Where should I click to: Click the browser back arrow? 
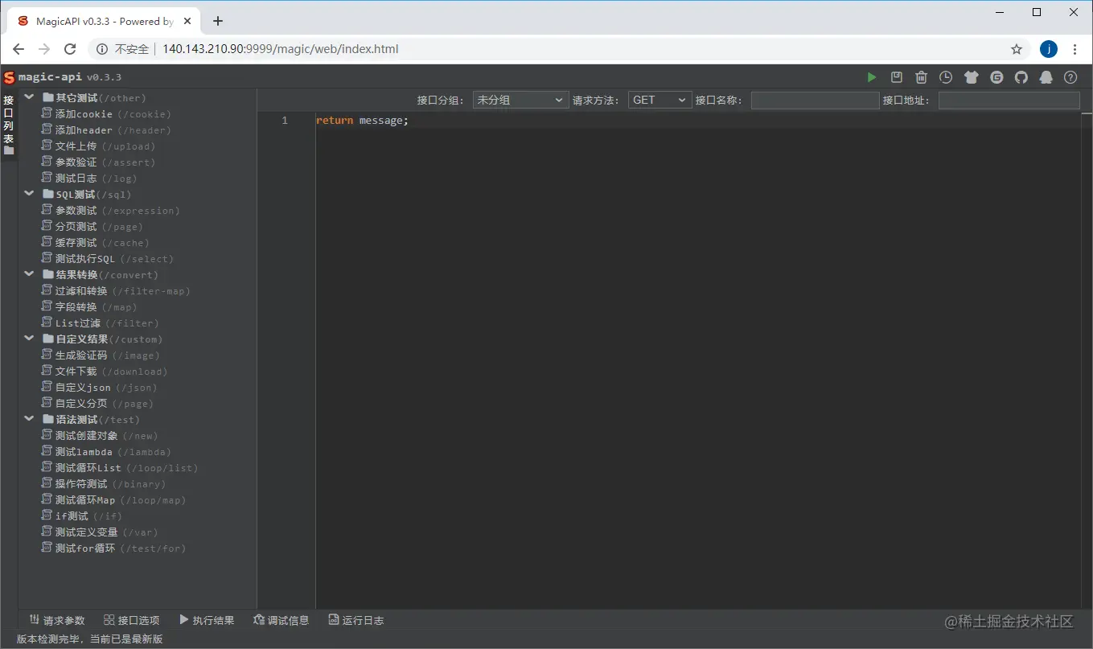click(18, 49)
